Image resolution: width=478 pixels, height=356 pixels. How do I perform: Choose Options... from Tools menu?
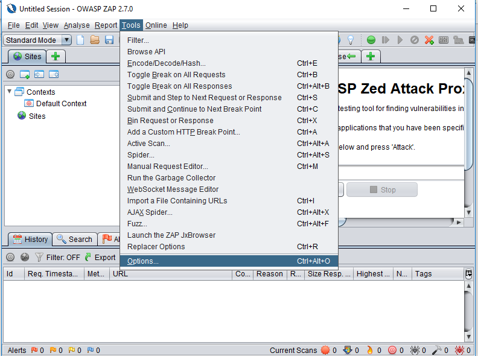click(x=229, y=261)
